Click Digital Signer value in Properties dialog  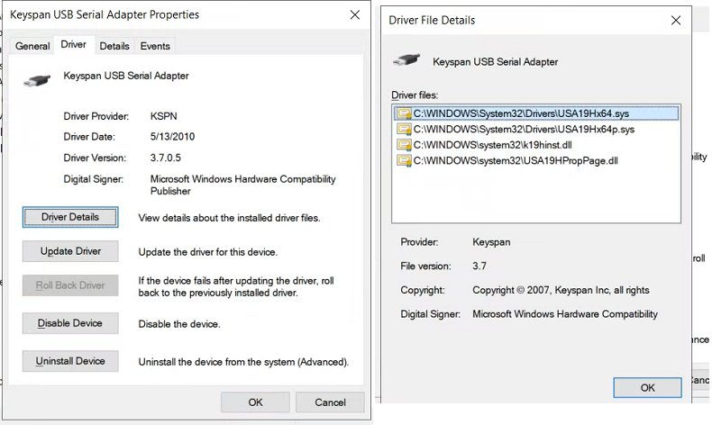click(x=243, y=185)
